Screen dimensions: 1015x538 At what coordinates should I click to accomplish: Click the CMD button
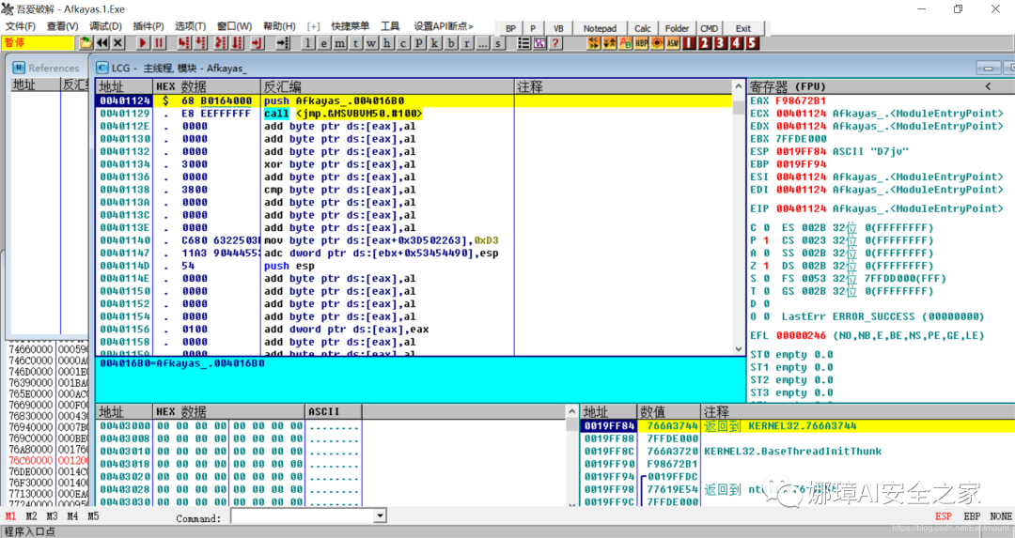coord(709,28)
